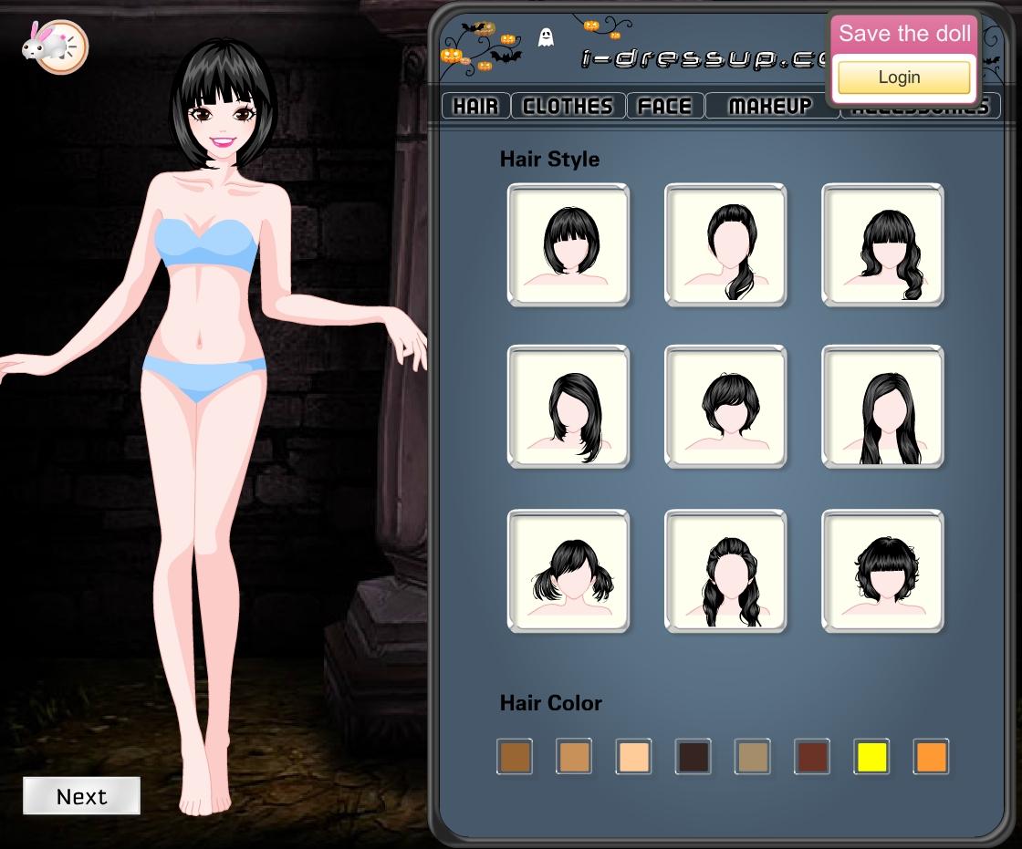1022x849 pixels.
Task: Click the Login button
Action: 903,78
